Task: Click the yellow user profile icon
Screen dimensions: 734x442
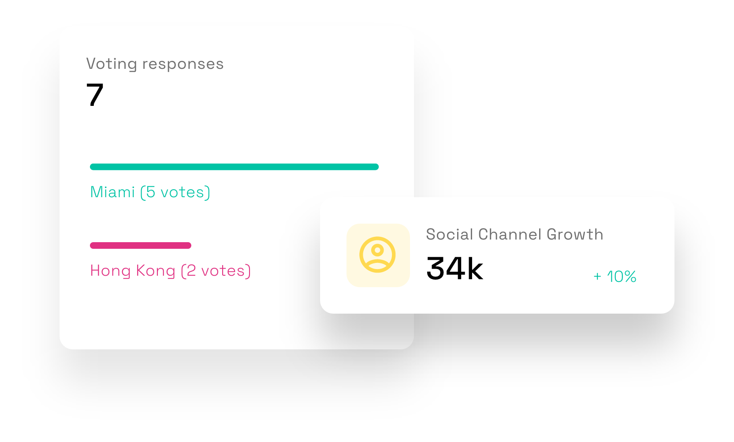Action: (377, 255)
